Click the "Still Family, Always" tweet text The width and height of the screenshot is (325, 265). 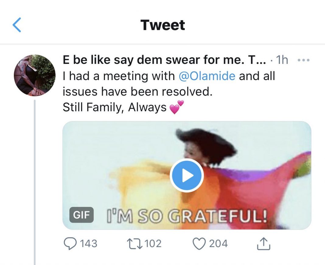coord(114,107)
